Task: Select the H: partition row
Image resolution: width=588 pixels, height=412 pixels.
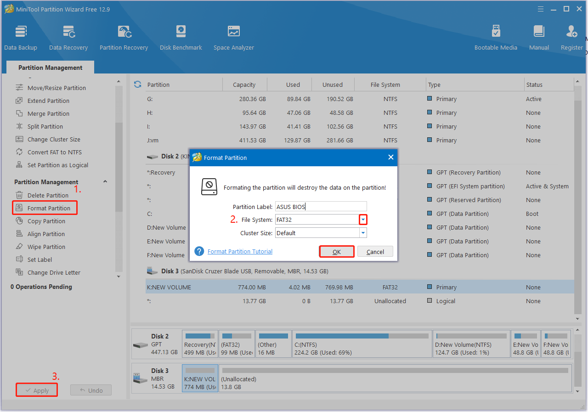Action: 360,113
